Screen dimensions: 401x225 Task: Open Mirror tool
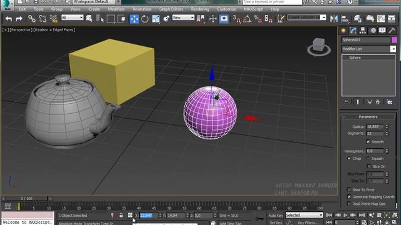click(x=334, y=19)
